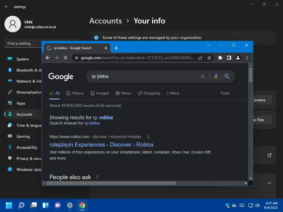Click into the Google search input field
The width and height of the screenshot is (283, 212).
click(x=144, y=76)
